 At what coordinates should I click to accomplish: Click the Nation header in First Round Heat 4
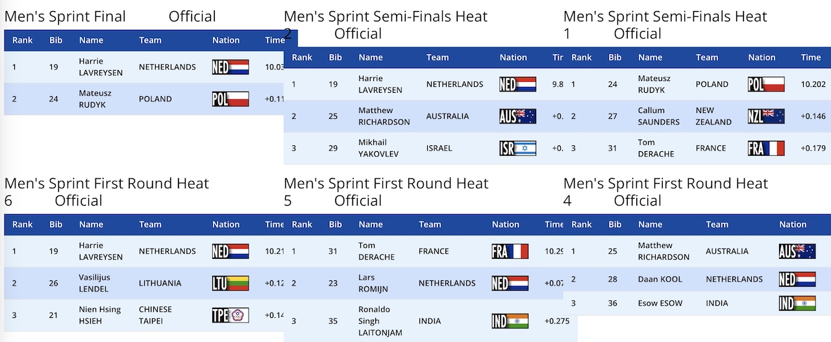793,225
